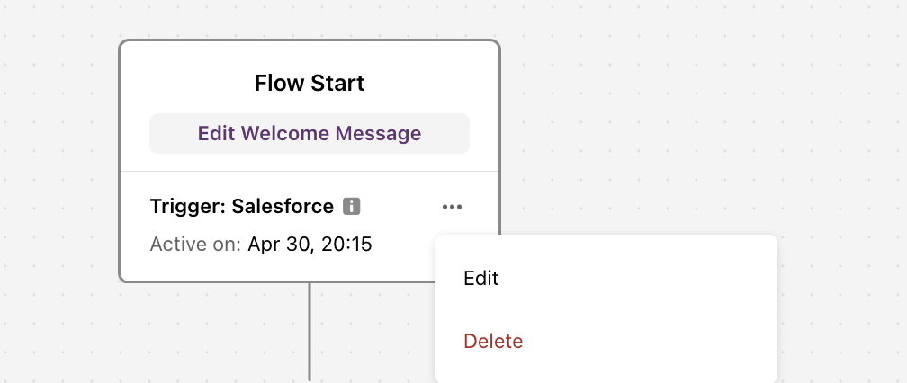Screen dimensions: 907x383
Task: Click the divider line inside Flow Start card
Action: click(310, 171)
